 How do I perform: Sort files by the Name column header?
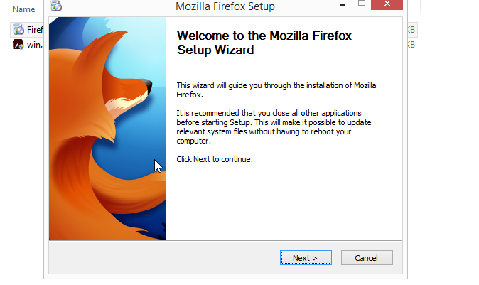pos(23,9)
